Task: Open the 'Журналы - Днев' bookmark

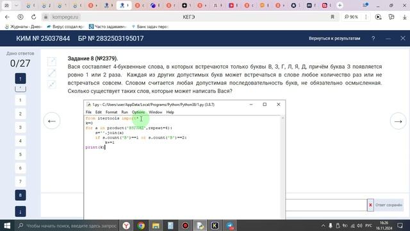Action: 24,26
